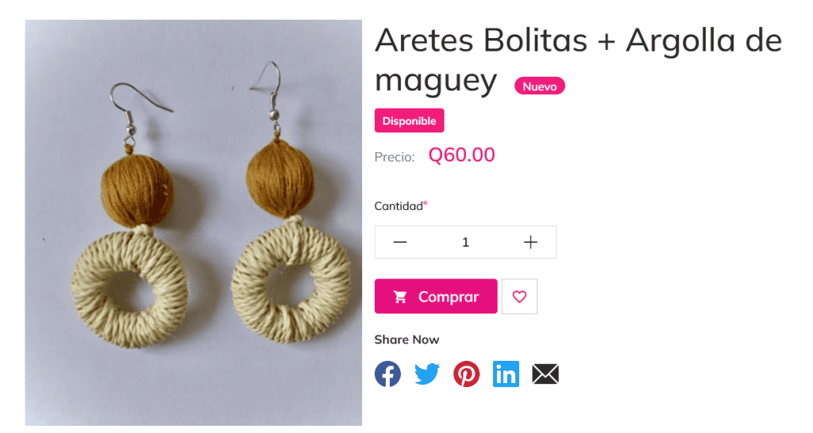Click the Cantidad field label

tap(399, 206)
